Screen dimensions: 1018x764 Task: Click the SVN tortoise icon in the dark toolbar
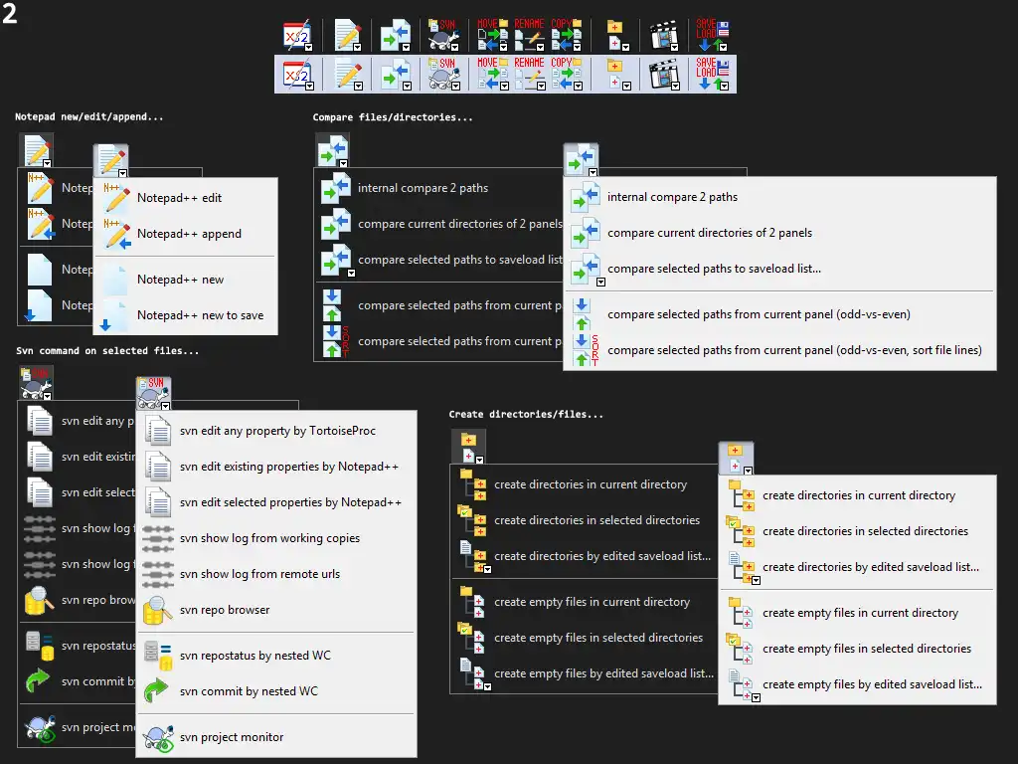[x=443, y=35]
